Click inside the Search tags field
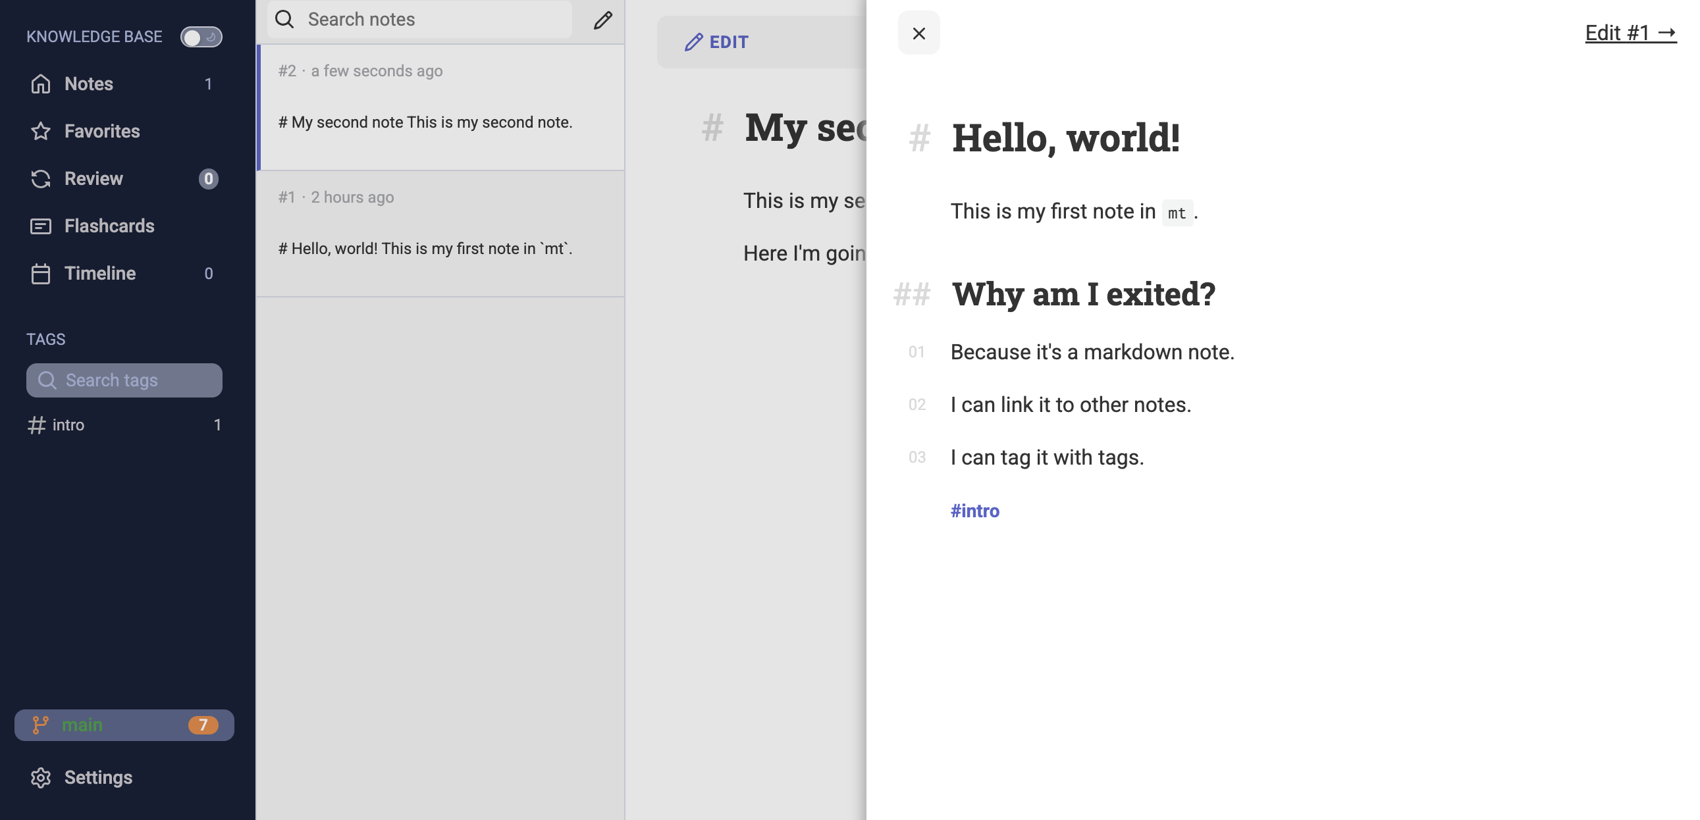This screenshot has height=820, width=1700. pyautogui.click(x=124, y=380)
